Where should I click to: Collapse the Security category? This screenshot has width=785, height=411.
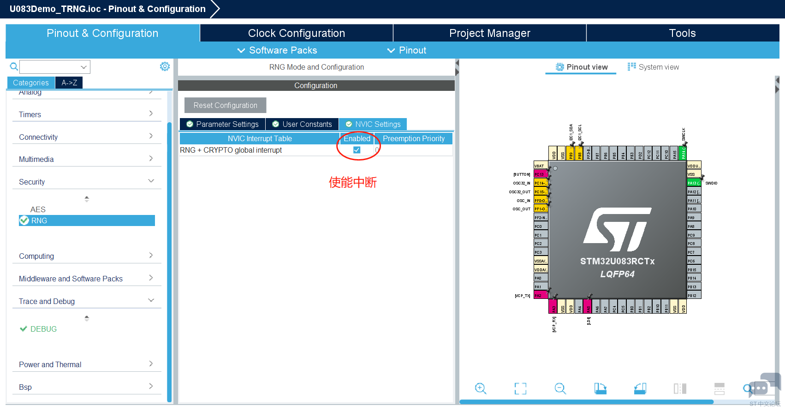click(x=87, y=182)
